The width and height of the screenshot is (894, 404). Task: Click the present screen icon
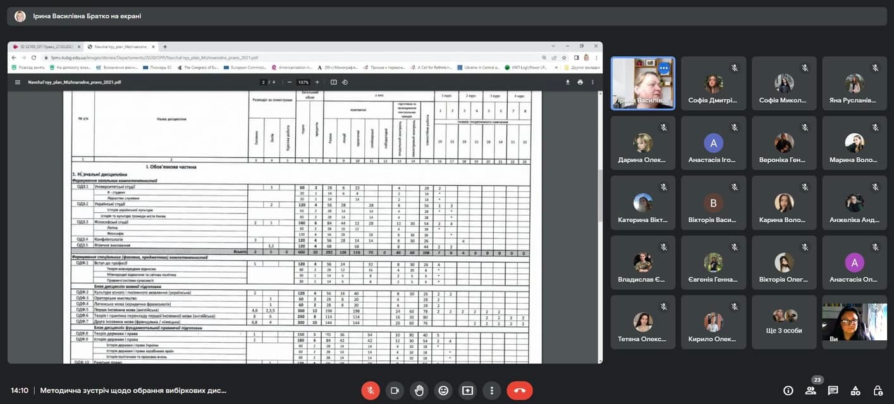(467, 390)
